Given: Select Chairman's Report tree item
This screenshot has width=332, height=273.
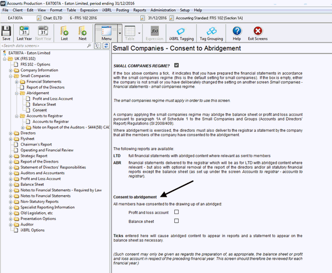Looking at the screenshot, I should (36, 144).
